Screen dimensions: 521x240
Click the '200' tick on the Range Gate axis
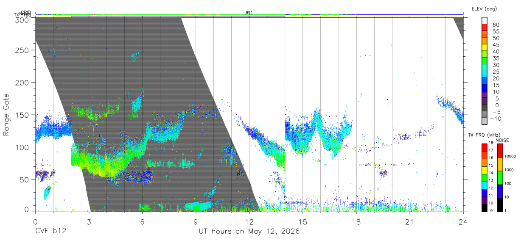tap(22, 82)
